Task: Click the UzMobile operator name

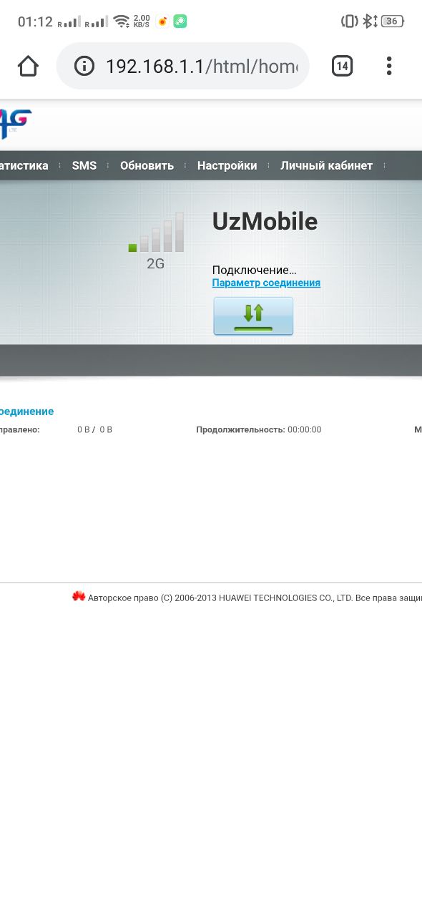Action: point(265,222)
